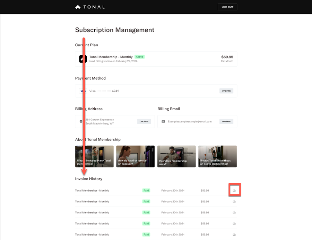This screenshot has width=312, height=240.
Task: Click the Paid badge on the first invoice
Action: 146,191
